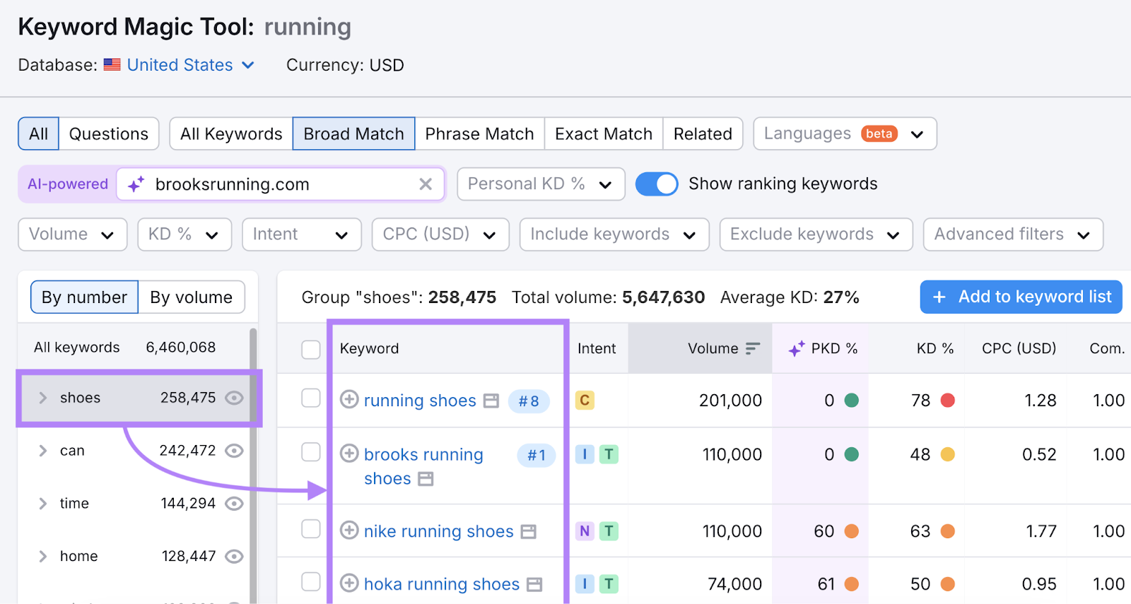This screenshot has height=604, width=1131.
Task: Click the SERP icon after brooks running shoes
Action: (x=426, y=480)
